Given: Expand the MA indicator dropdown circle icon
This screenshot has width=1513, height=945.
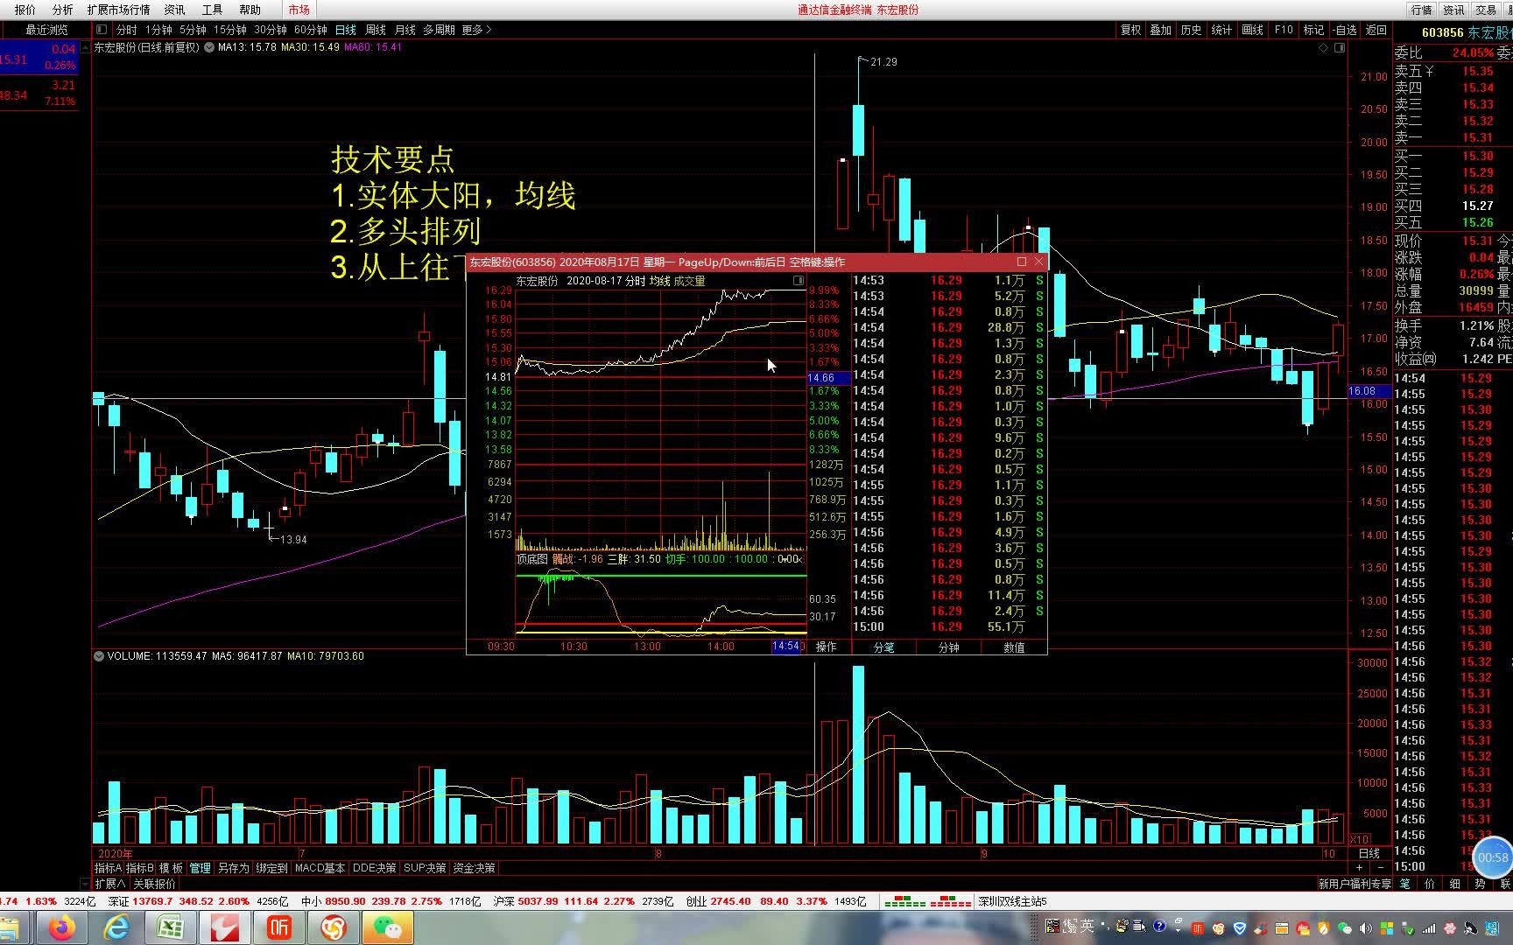Looking at the screenshot, I should pos(209,47).
